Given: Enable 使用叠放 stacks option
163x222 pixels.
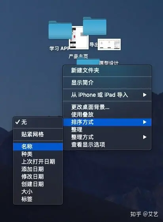Looking at the screenshot, I should click(x=107, y=115).
